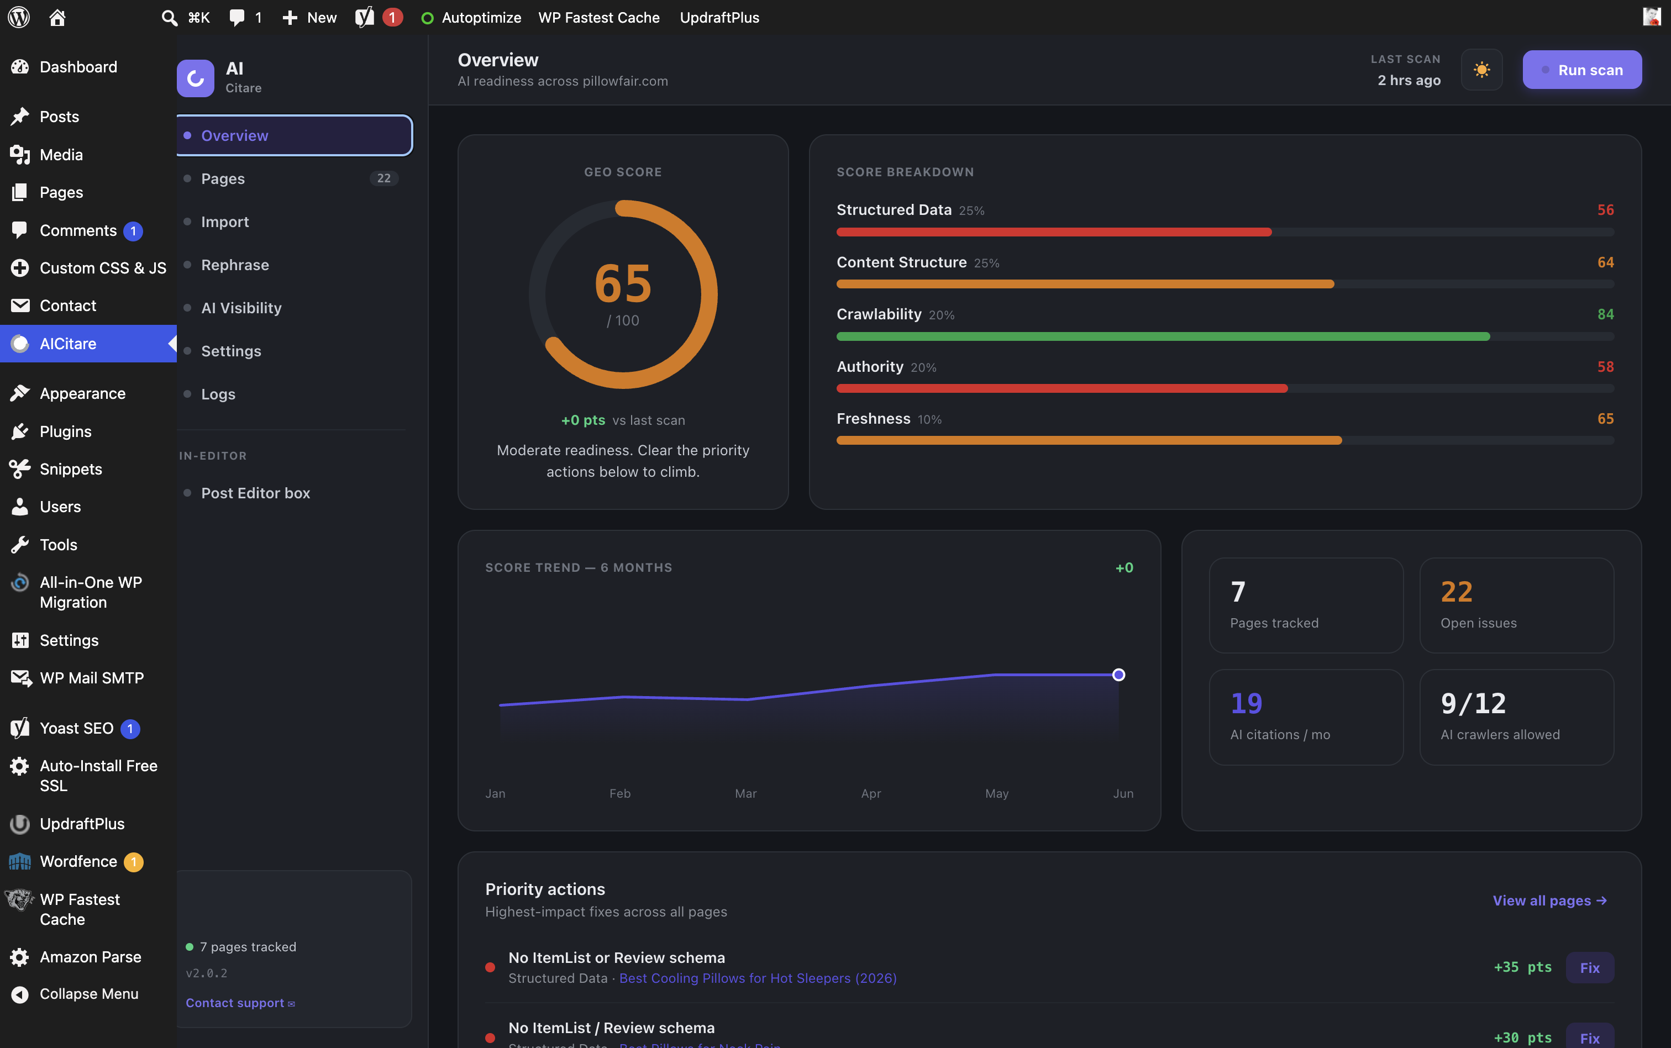1671x1048 pixels.
Task: Open the Yoast icon in admin bar
Action: click(365, 17)
